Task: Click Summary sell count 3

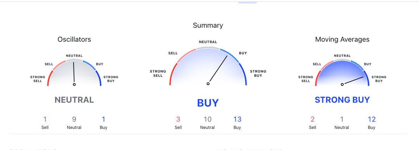Action: click(178, 119)
